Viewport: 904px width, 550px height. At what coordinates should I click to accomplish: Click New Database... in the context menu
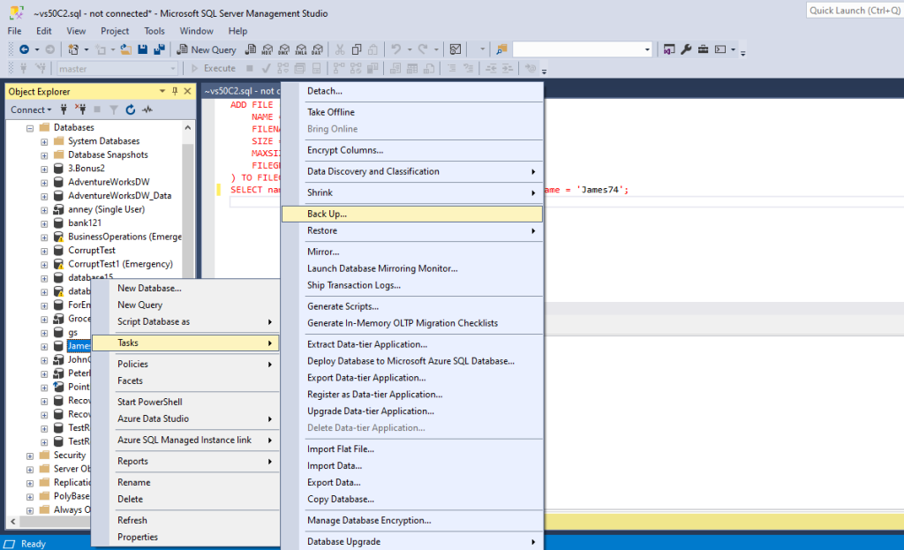185,289
